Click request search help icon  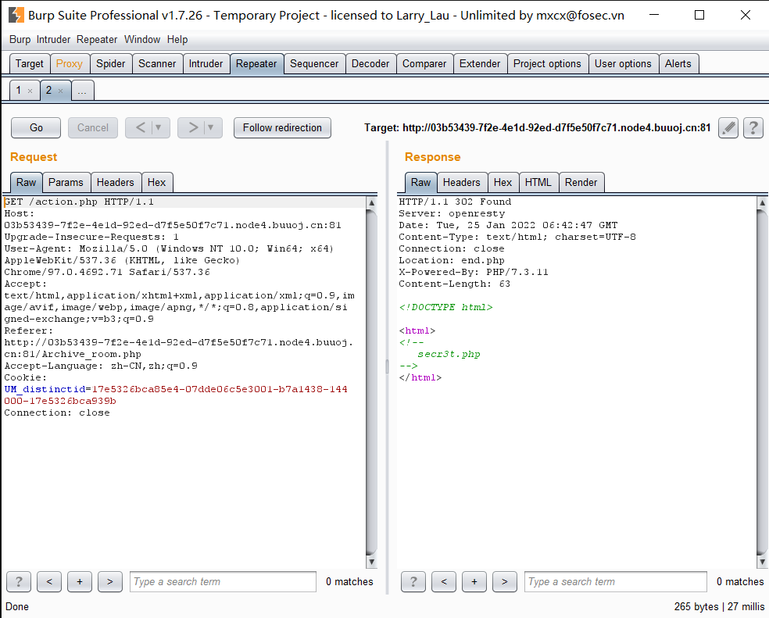click(x=18, y=581)
